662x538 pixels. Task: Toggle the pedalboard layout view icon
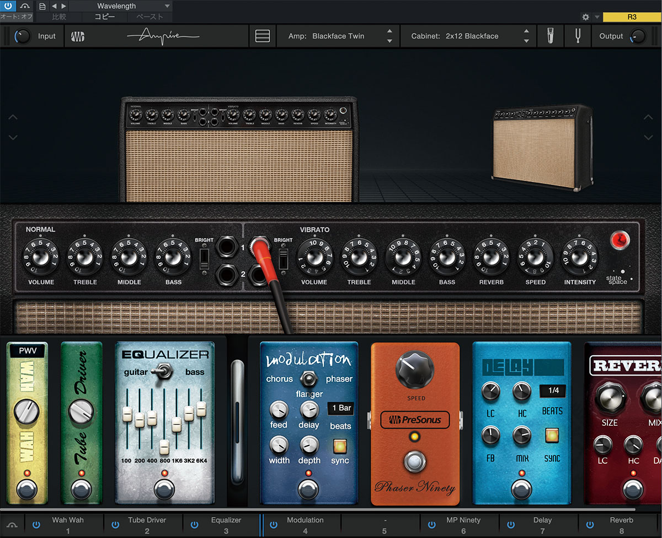coord(263,36)
